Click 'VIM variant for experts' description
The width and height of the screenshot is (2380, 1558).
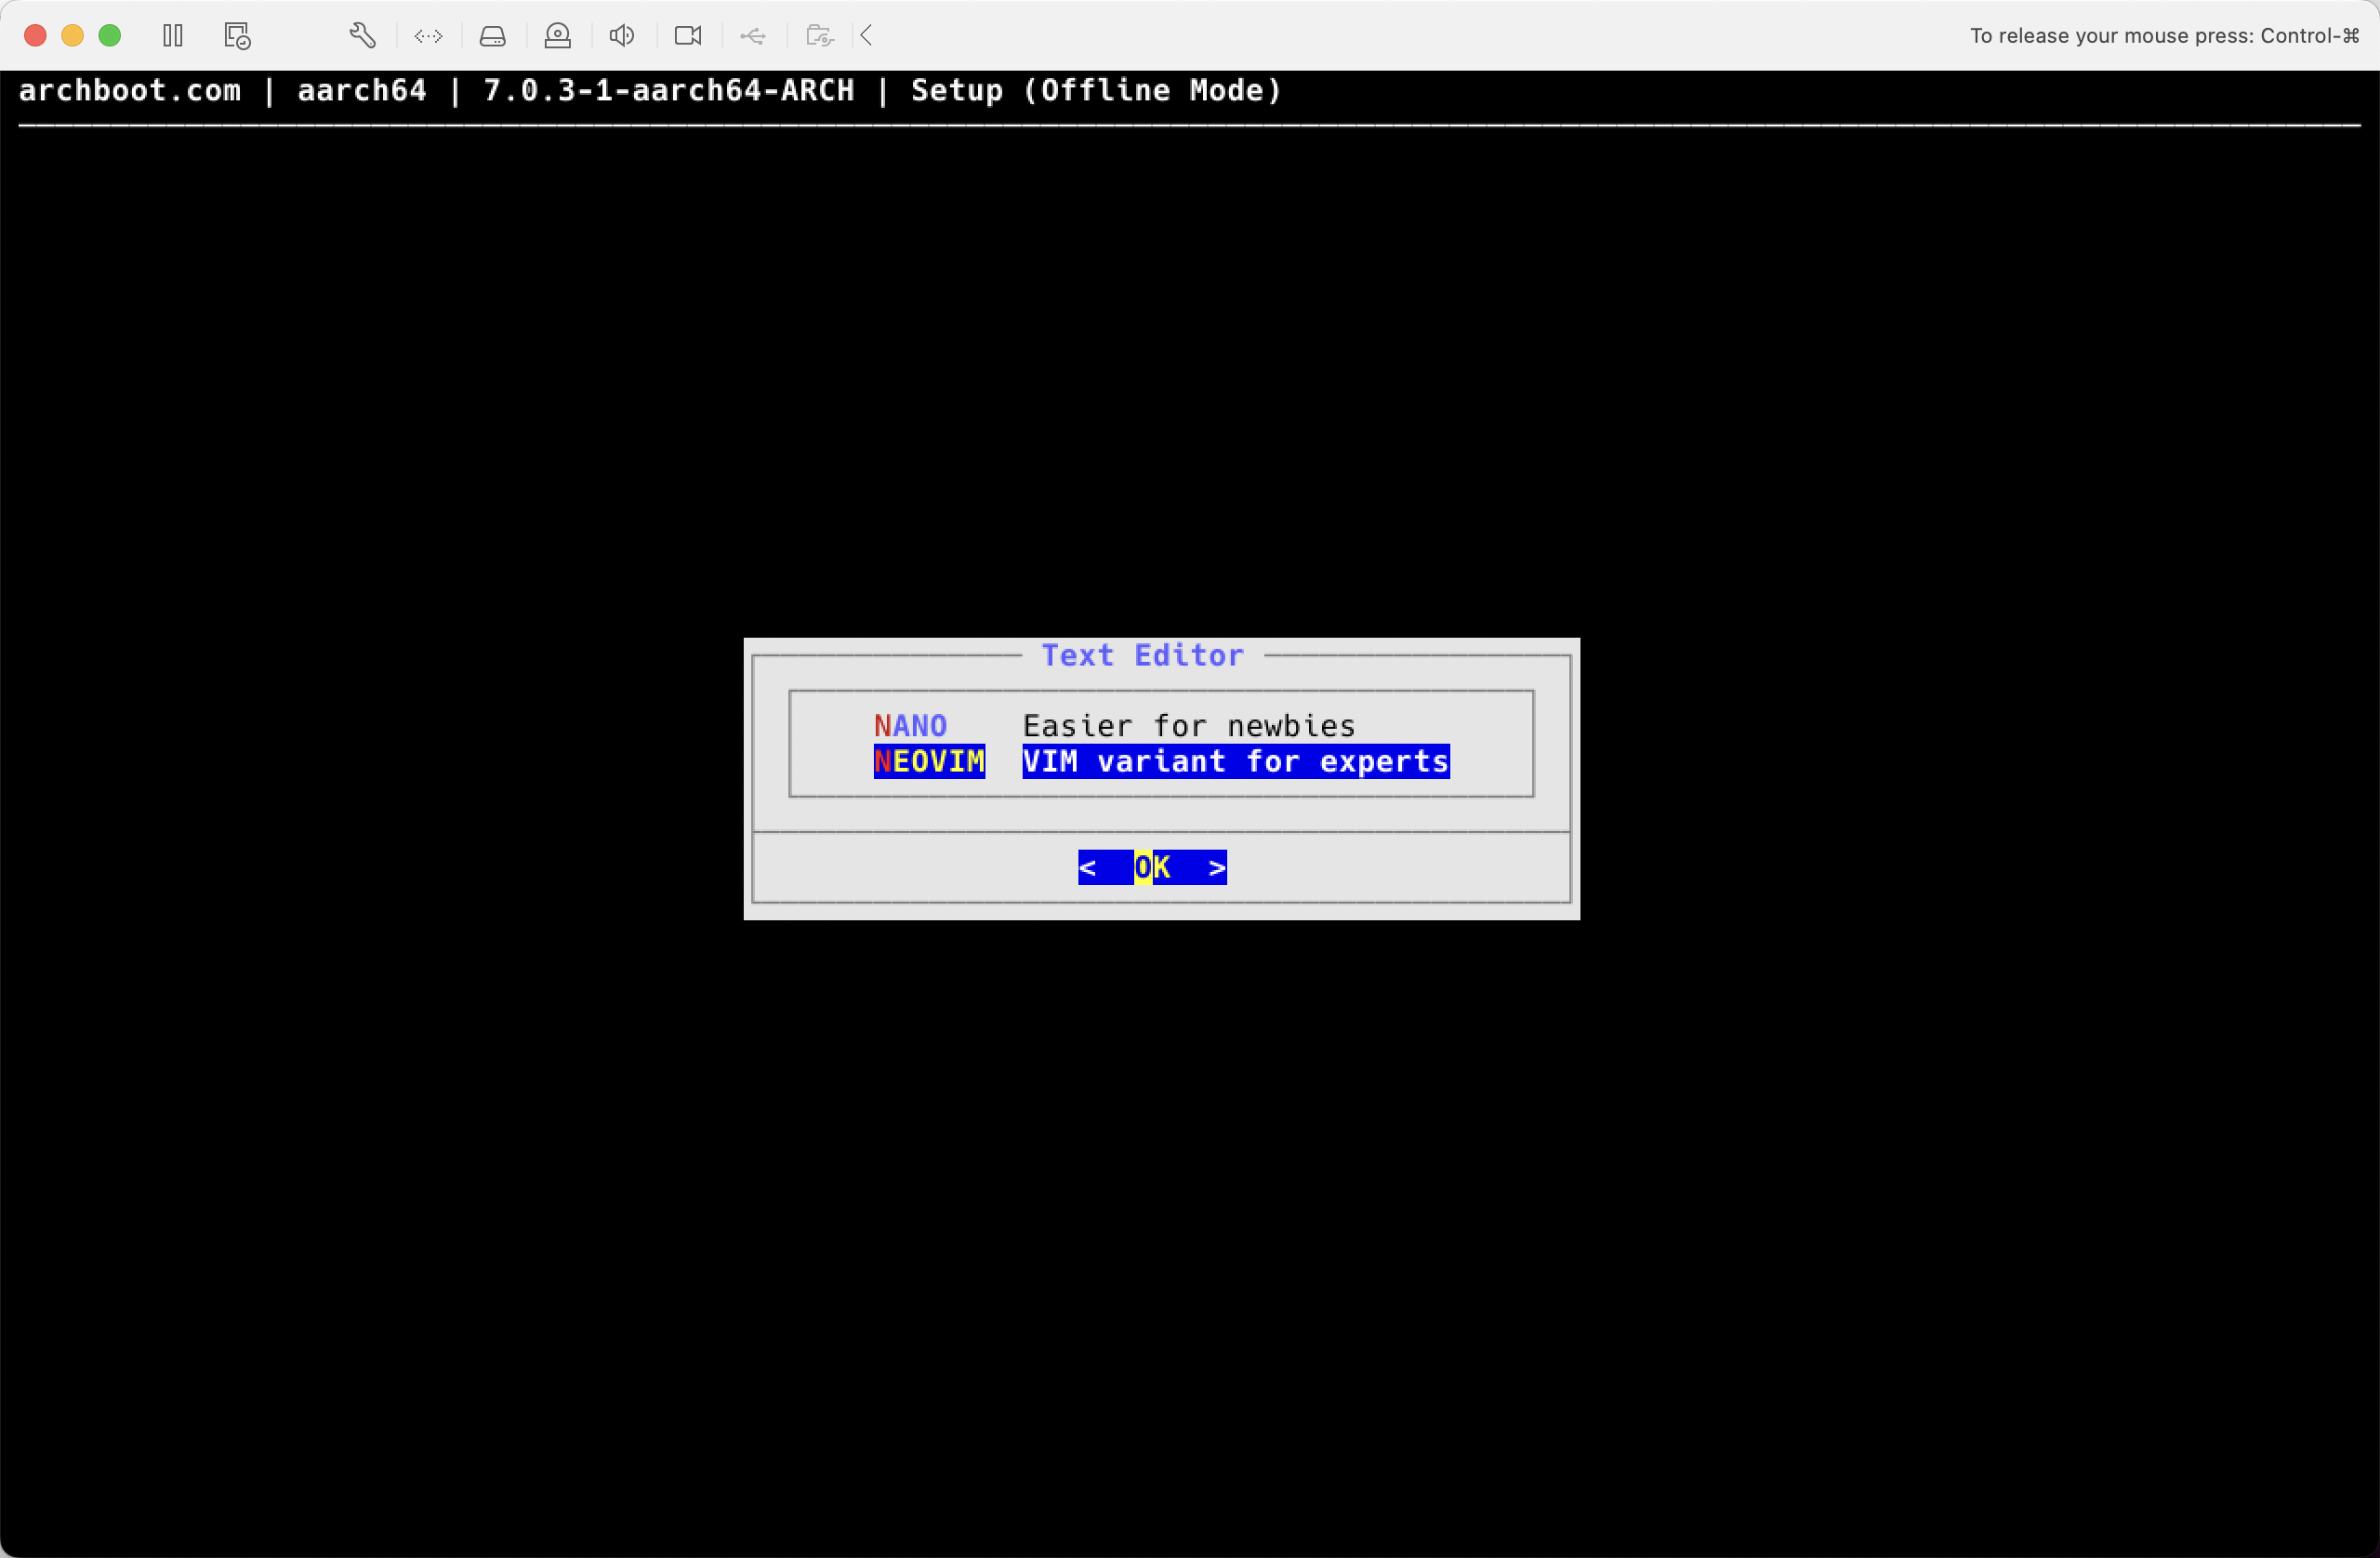[x=1236, y=761]
